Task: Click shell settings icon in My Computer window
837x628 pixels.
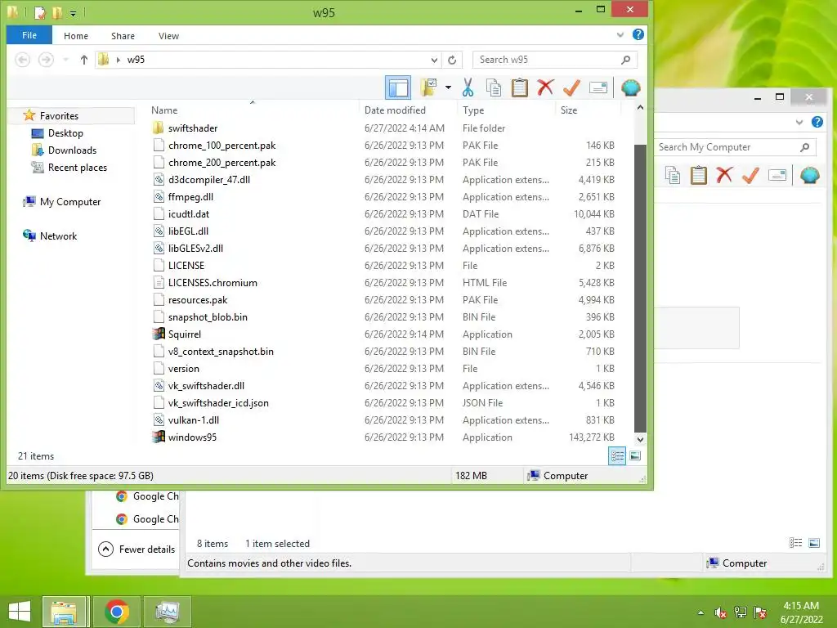Action: click(x=810, y=175)
